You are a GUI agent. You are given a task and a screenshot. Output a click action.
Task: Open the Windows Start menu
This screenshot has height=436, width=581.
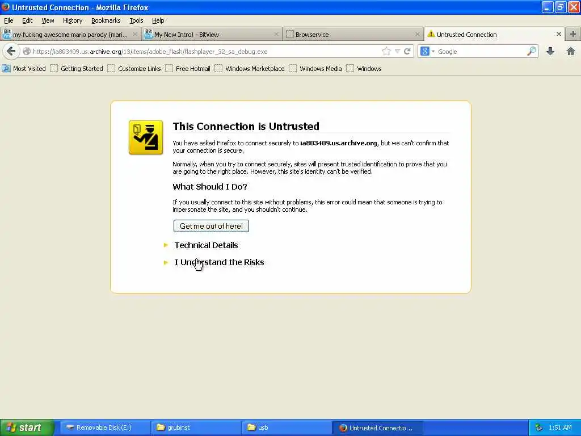[27, 427]
